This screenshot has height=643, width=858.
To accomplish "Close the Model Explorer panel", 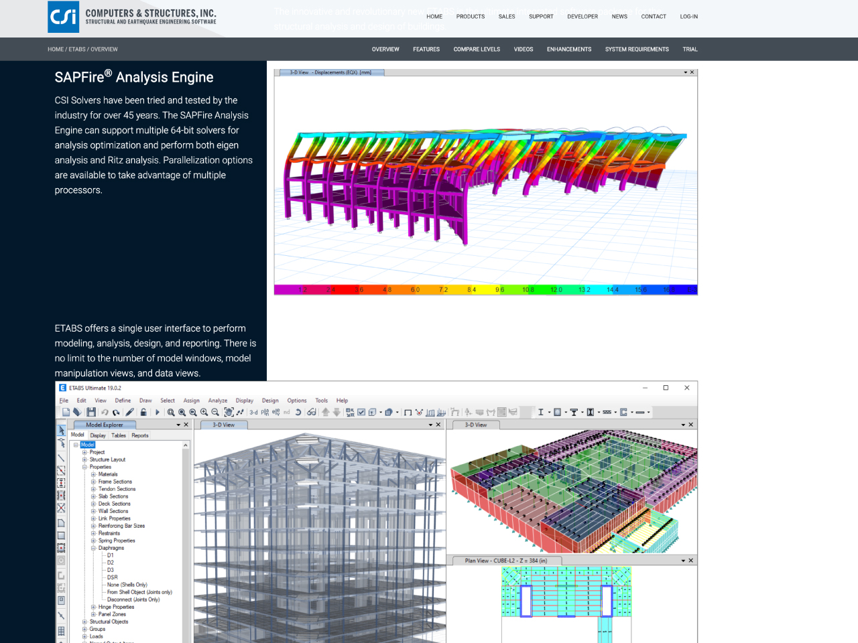I will pos(186,425).
